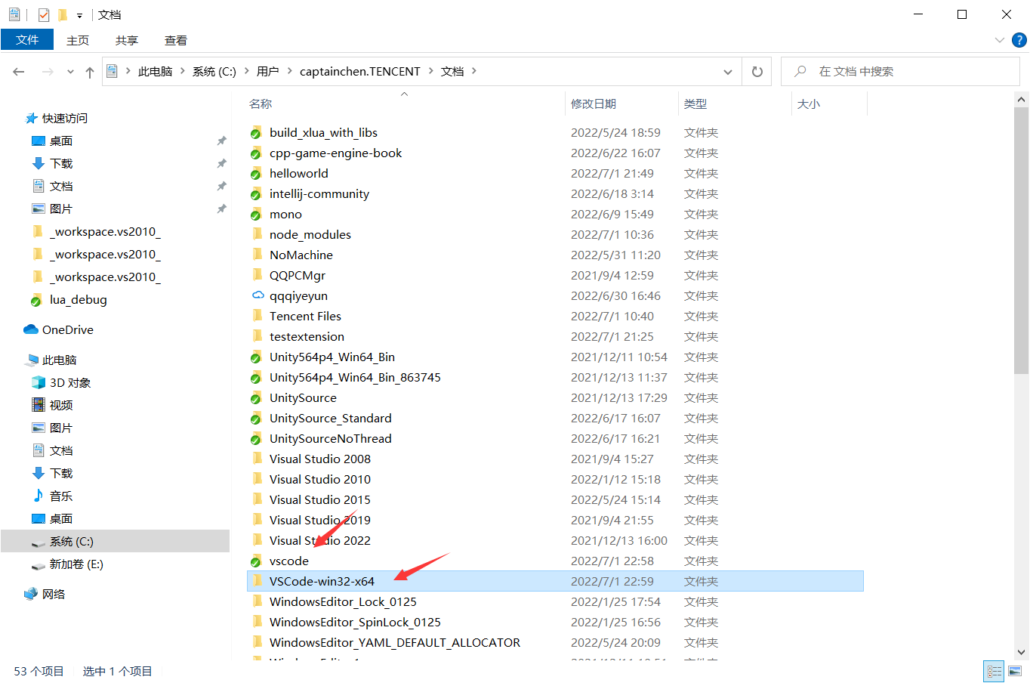
Task: Select the qqqiyeyun cloud folder icon
Action: (257, 295)
